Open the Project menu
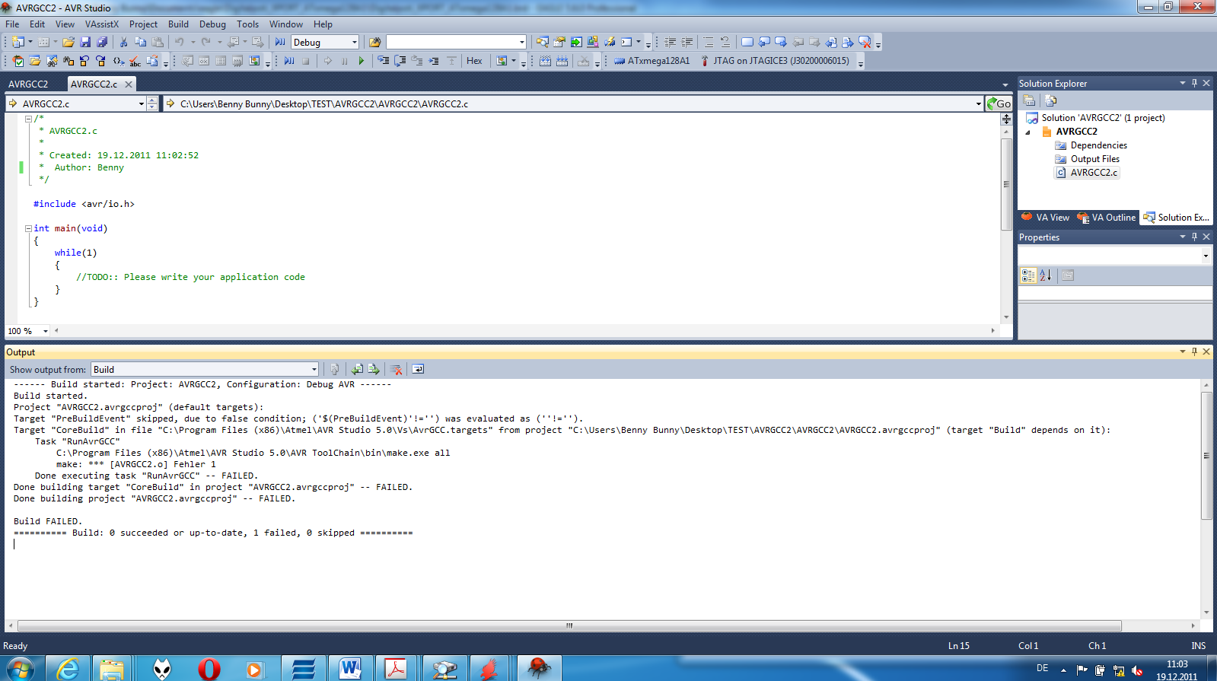Image resolution: width=1217 pixels, height=681 pixels. [x=143, y=24]
